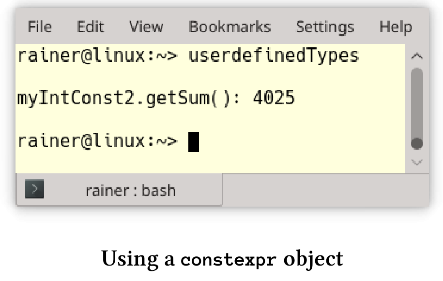Click the round knob at scrollbar bottom

tap(417, 143)
